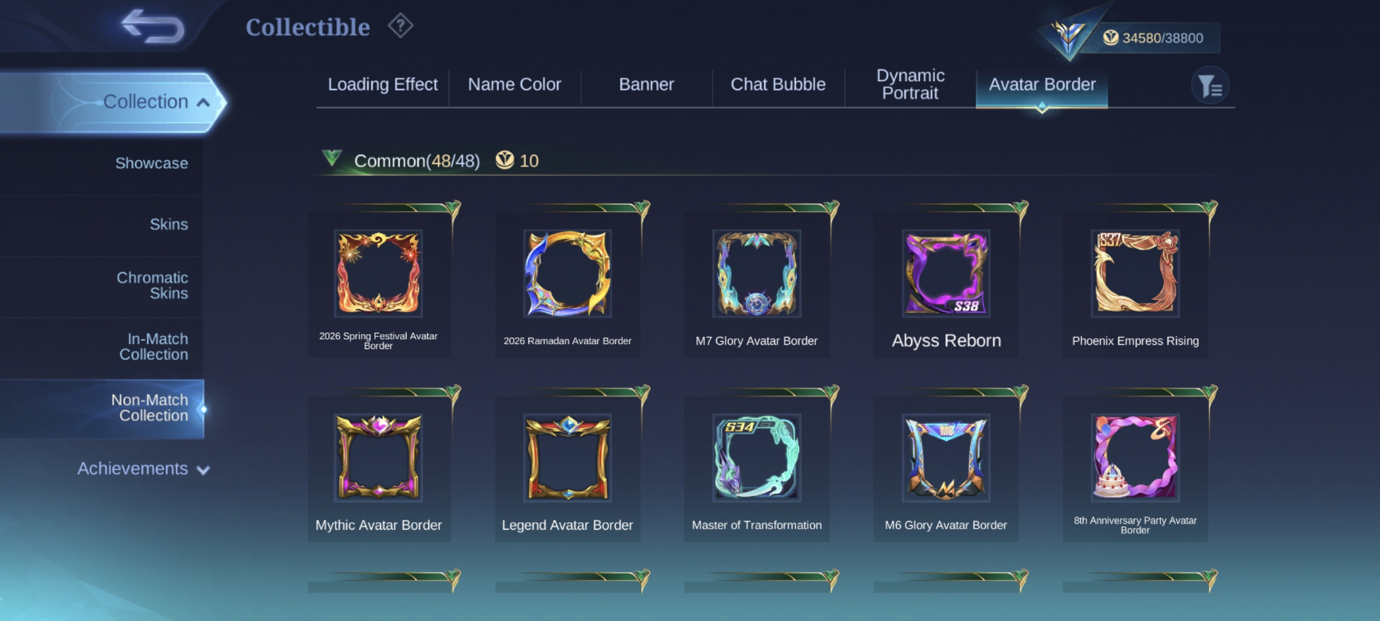Open the Showcase sidebar entry
1380x621 pixels.
[x=151, y=163]
